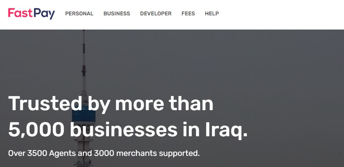Click the blue band on the tower
Screen dimensions: 344x167
[x=84, y=116]
